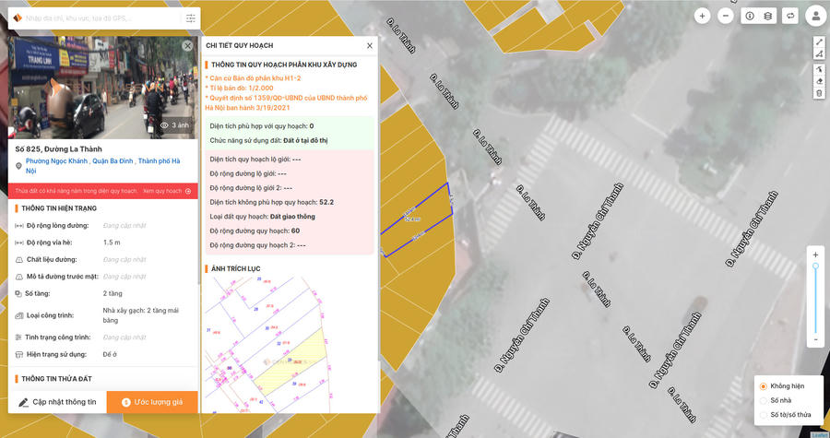Viewport: 830px width, 438px height.
Task: Click the swap/refresh arrows icon
Action: click(790, 16)
